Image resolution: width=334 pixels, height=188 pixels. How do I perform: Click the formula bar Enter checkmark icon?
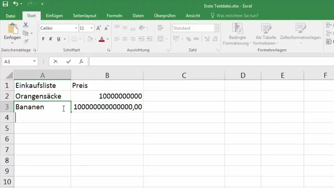69,62
